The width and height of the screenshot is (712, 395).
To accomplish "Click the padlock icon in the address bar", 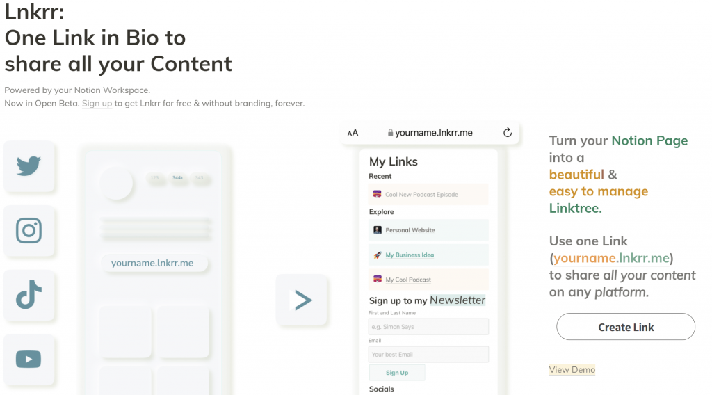I will pos(390,133).
